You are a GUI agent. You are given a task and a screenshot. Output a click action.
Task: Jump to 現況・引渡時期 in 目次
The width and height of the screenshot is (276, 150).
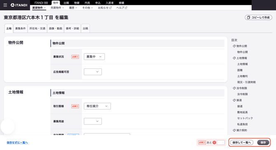click(246, 82)
